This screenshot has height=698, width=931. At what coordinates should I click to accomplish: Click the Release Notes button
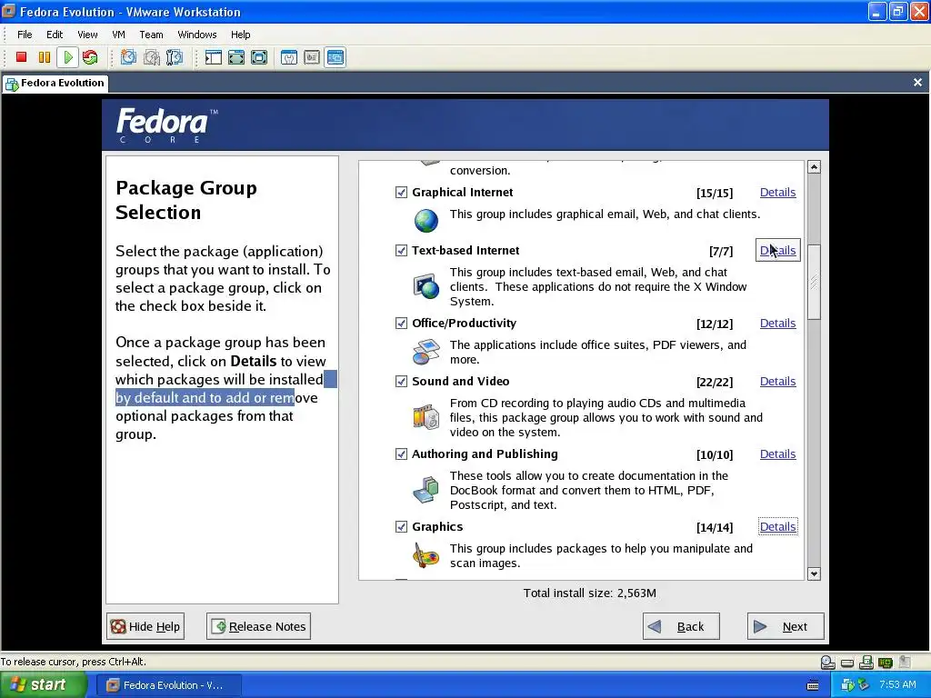(258, 626)
